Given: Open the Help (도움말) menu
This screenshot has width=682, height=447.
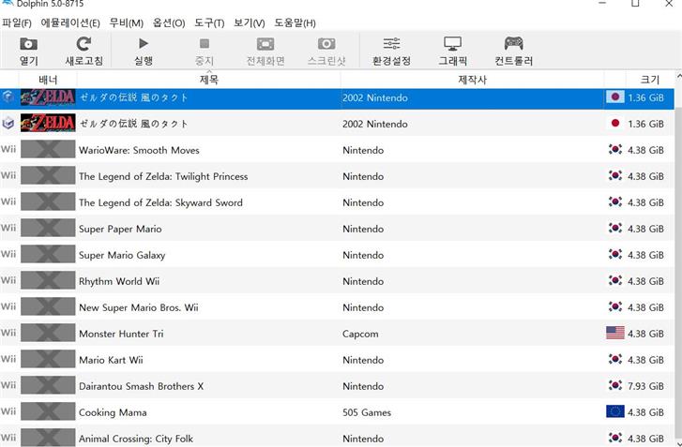Looking at the screenshot, I should (x=295, y=23).
